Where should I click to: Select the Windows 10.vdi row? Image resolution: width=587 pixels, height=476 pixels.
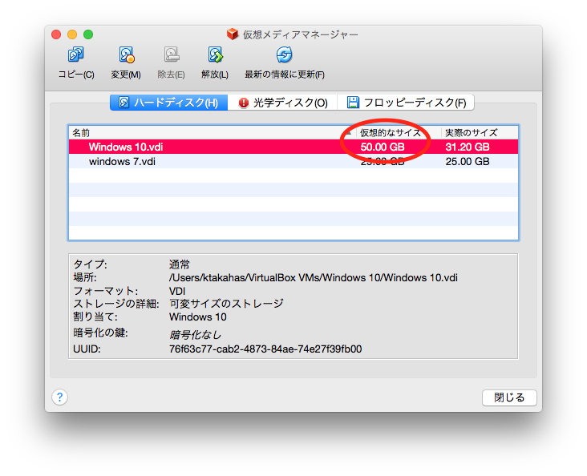(x=293, y=147)
